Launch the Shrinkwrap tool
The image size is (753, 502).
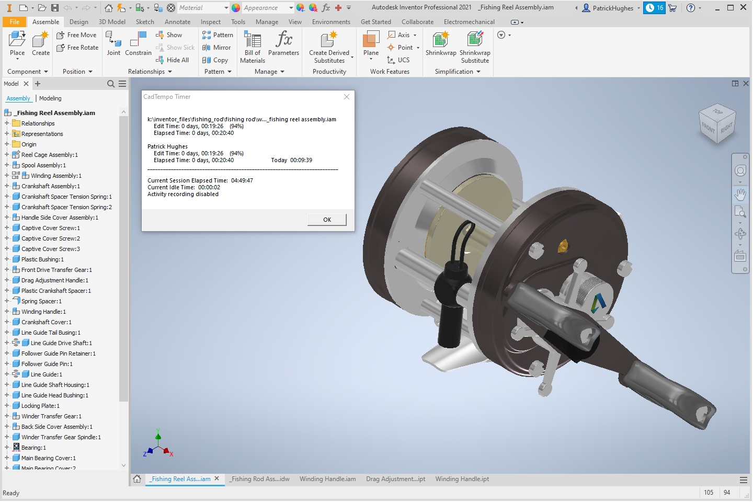coord(441,44)
